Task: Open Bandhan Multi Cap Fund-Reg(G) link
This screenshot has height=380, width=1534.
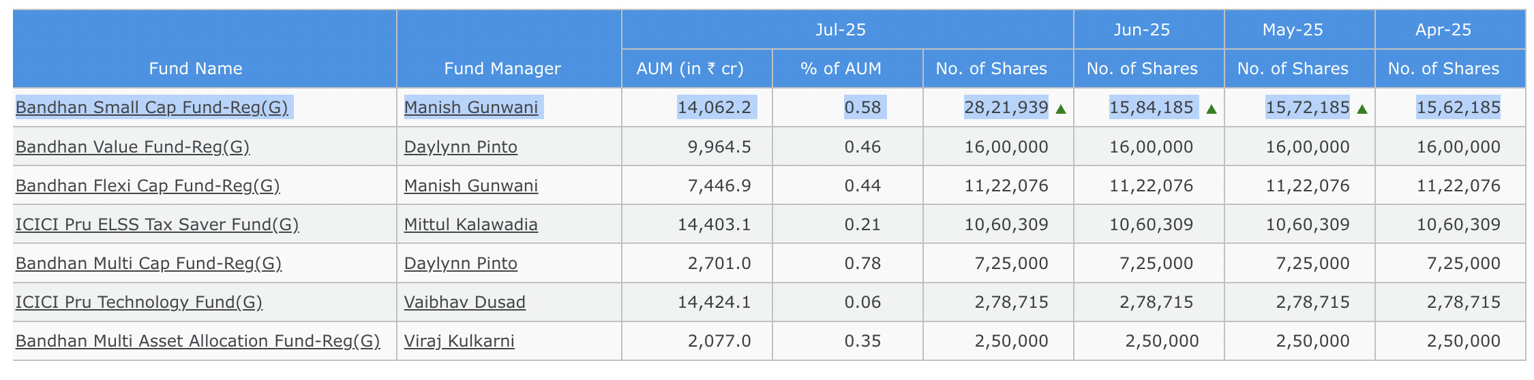Action: click(148, 264)
